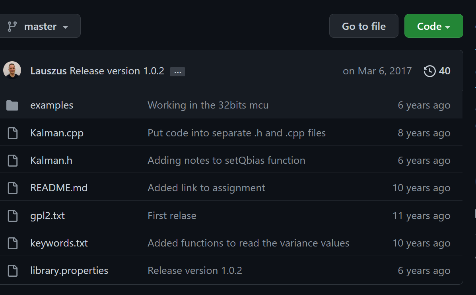Screen dimensions: 476x295
Task: Click the file icon next to gpl2.txt
Action: tap(13, 216)
